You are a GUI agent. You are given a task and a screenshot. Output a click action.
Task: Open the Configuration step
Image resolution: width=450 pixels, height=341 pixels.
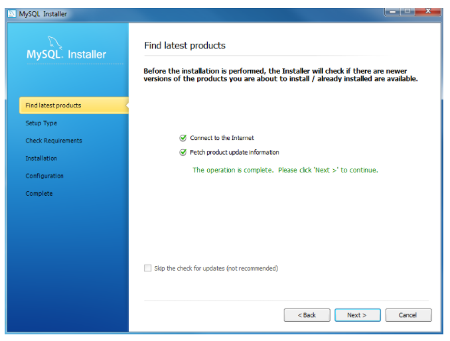click(x=44, y=176)
